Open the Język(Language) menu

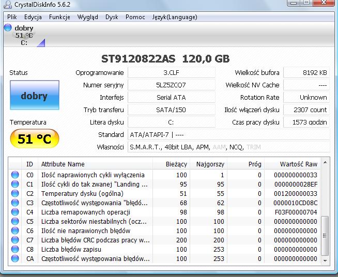175,17
